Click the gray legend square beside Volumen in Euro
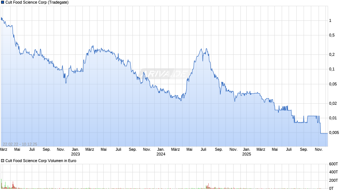The width and height of the screenshot is (343, 192). [3, 161]
